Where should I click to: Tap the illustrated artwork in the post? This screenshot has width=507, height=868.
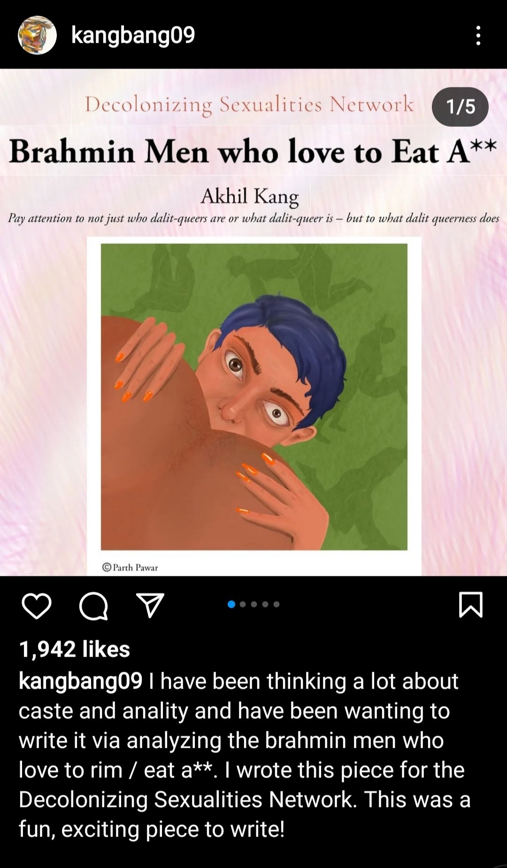(x=254, y=396)
